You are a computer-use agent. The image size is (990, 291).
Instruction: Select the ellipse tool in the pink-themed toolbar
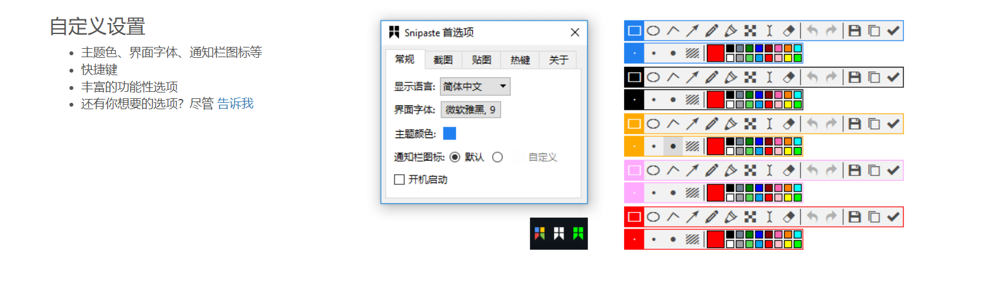point(654,170)
